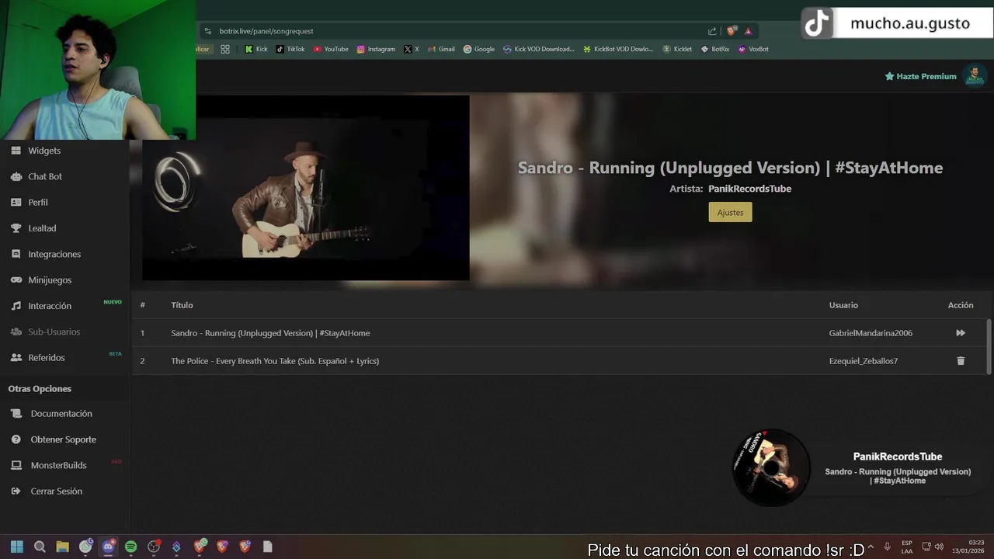The image size is (994, 559).
Task: Open MonsterBuilds link
Action: 58,465
